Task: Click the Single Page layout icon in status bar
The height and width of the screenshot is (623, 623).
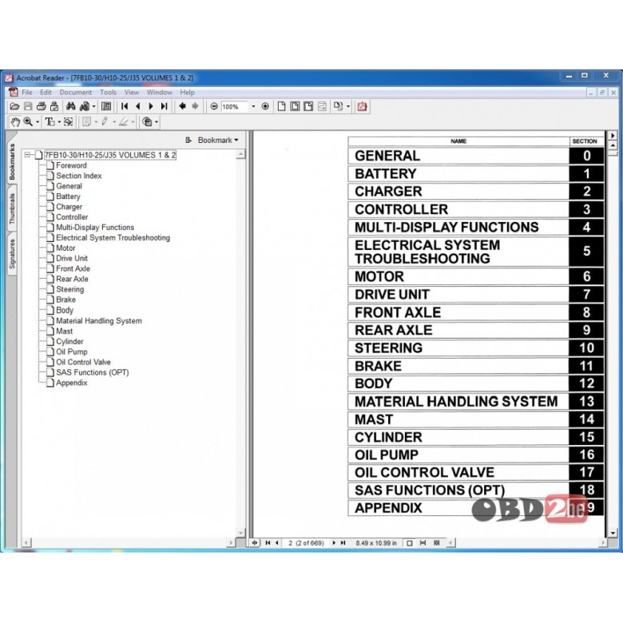Action: coord(410,543)
